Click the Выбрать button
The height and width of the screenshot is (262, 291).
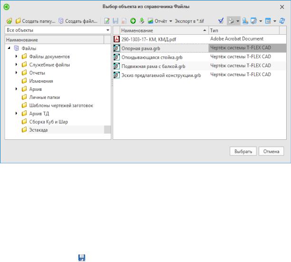tap(243, 151)
